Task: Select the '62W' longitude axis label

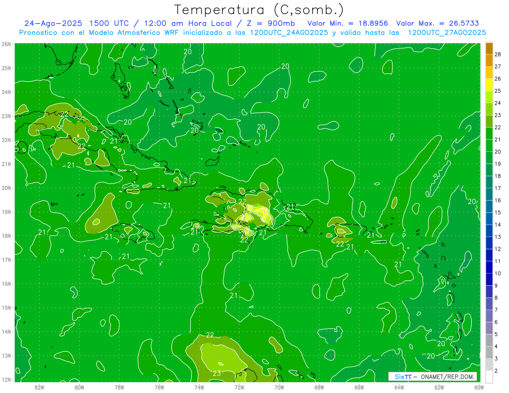Action: (439, 387)
